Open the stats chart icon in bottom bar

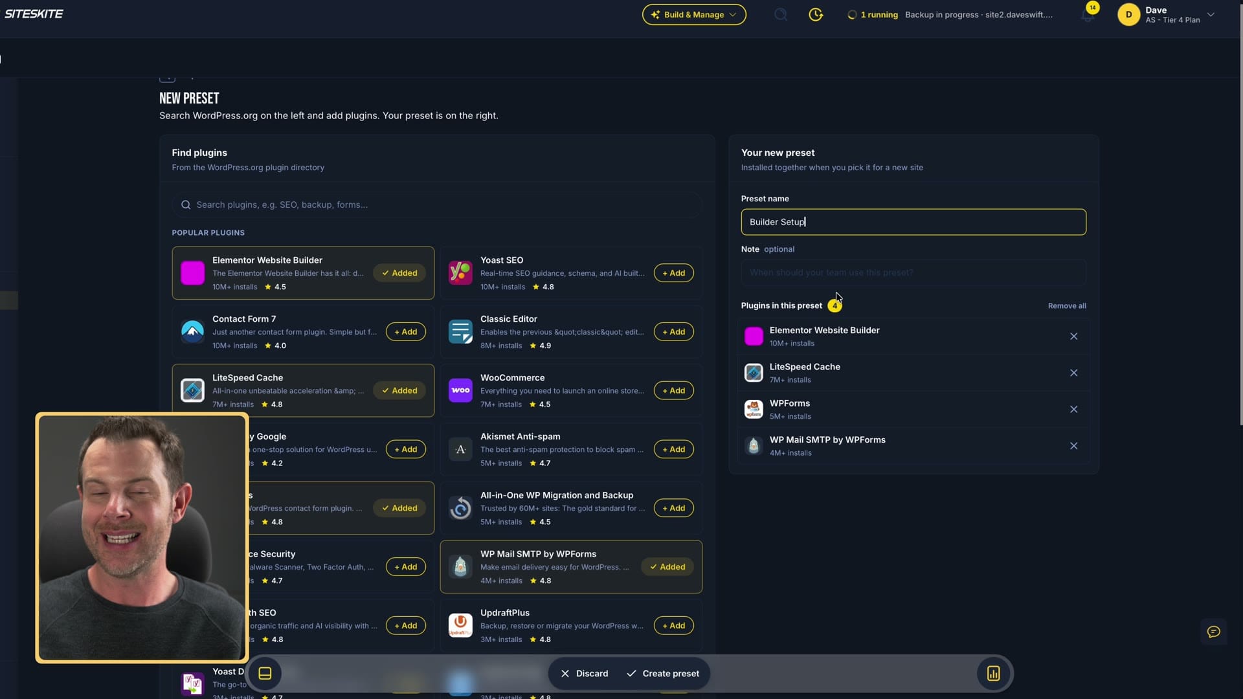[x=993, y=673]
